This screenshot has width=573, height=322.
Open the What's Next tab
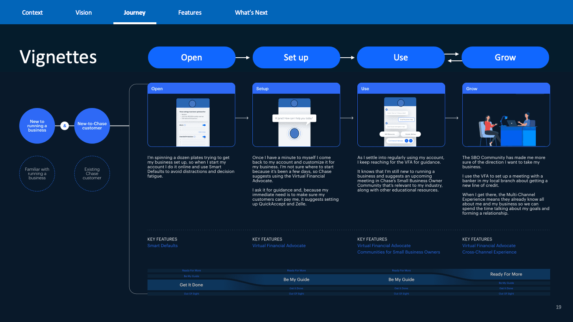tap(251, 12)
